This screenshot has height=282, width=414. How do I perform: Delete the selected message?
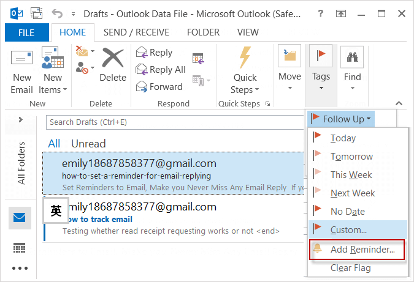tap(113, 65)
